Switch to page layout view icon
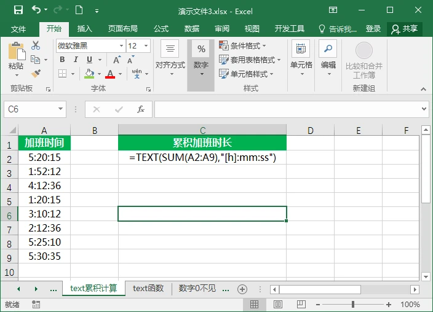 coord(278,304)
